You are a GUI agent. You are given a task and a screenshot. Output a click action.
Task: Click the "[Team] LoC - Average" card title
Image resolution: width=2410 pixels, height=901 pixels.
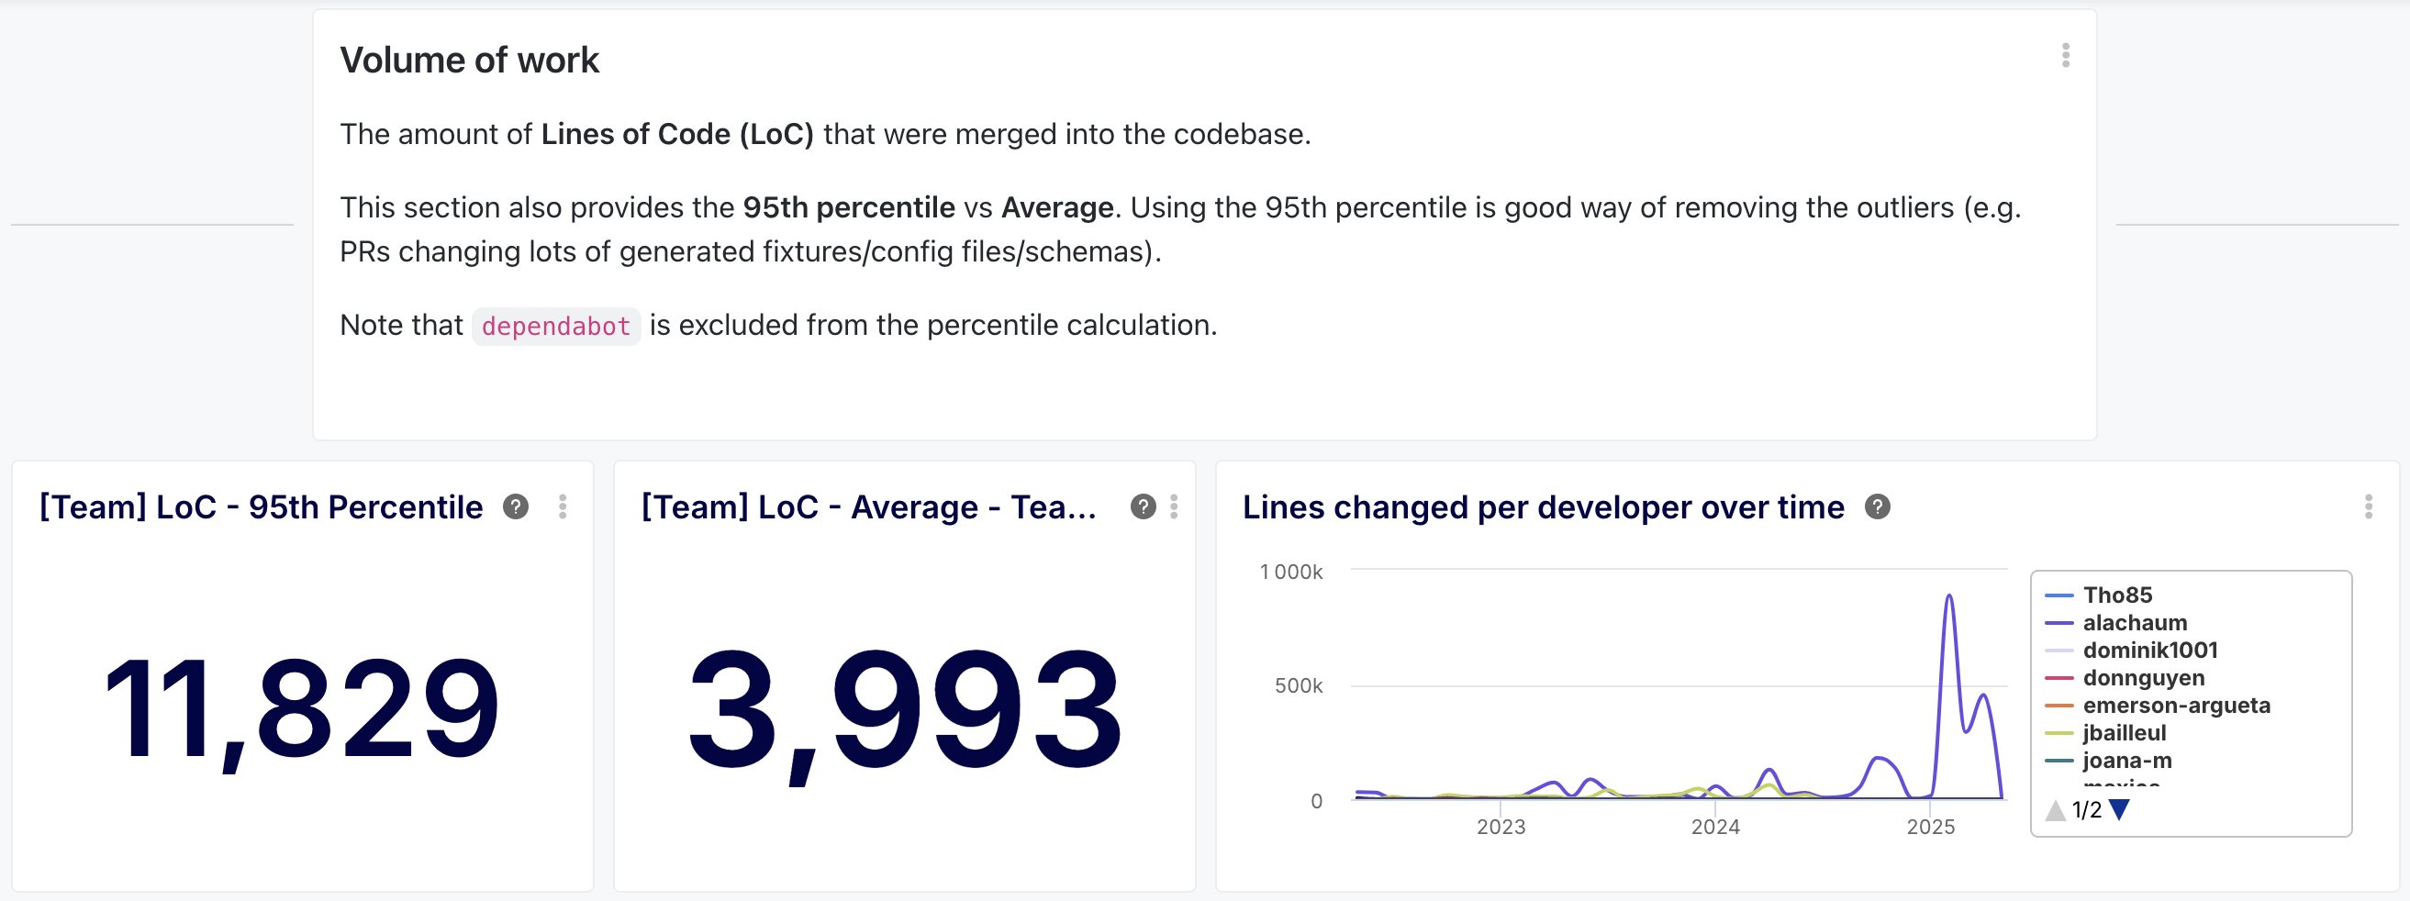868,507
